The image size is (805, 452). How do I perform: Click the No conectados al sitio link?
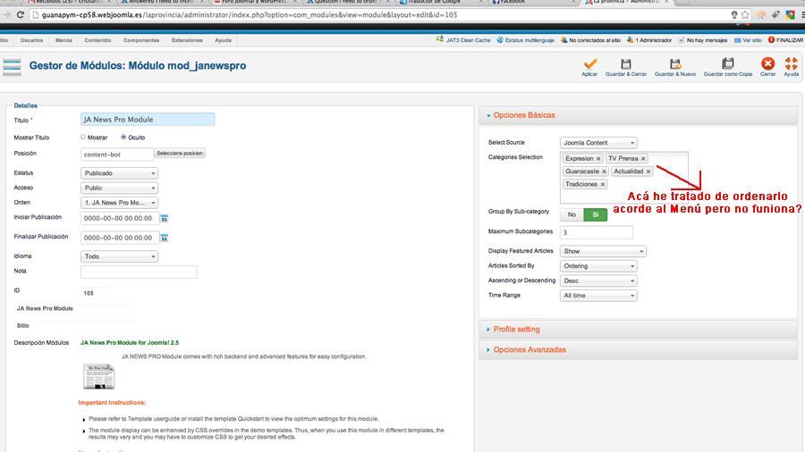tap(591, 40)
